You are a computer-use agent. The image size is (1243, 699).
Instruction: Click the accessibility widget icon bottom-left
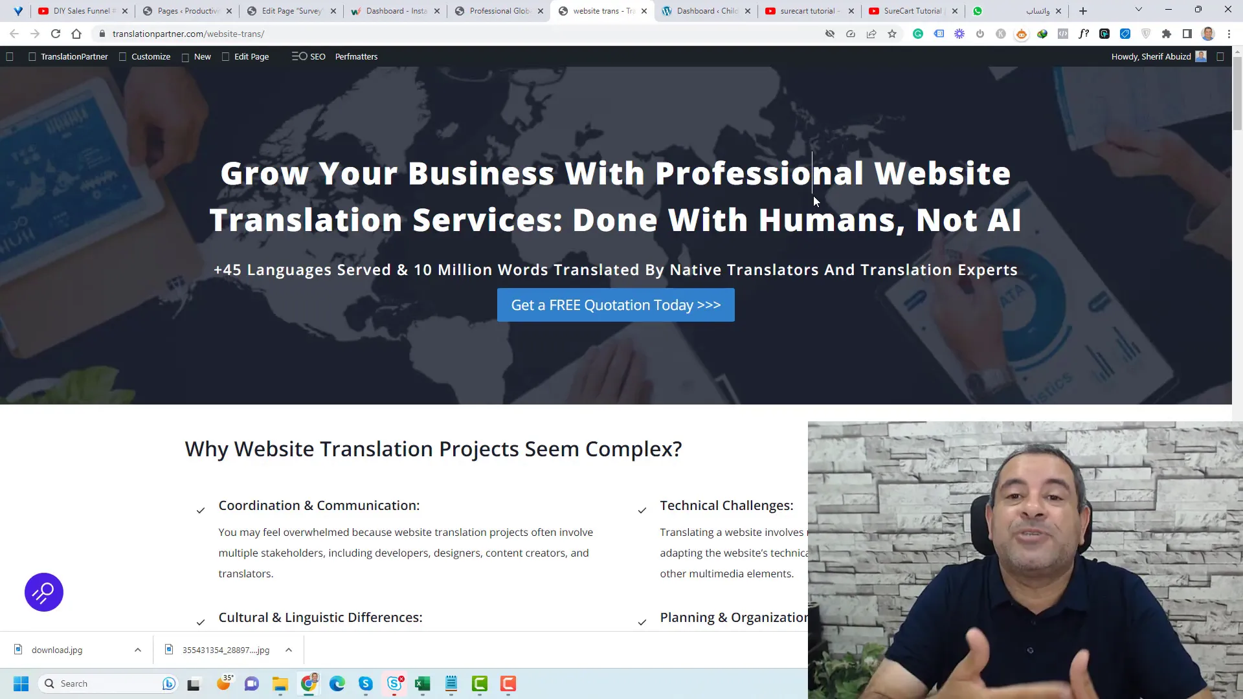43,592
